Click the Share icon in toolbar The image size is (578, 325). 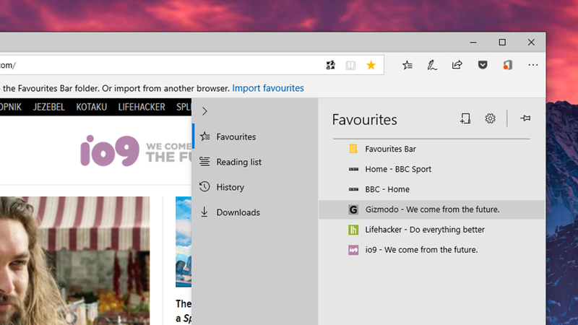pos(457,65)
